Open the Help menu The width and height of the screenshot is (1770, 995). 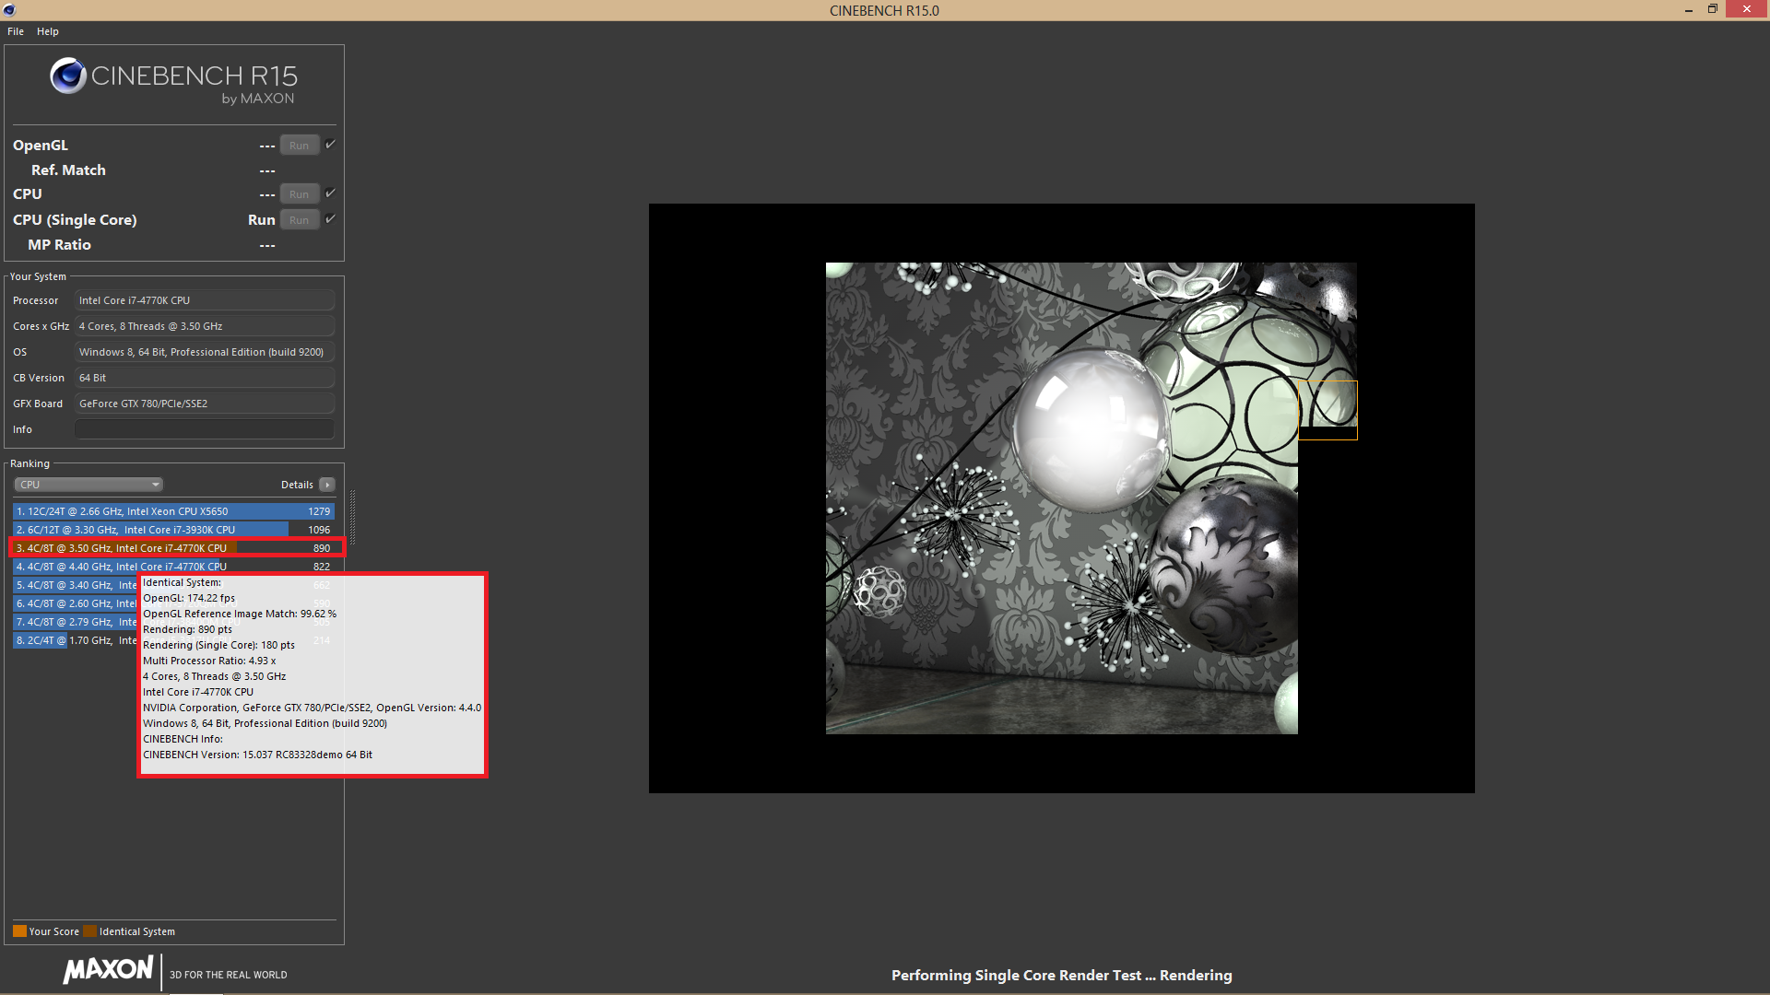(x=48, y=31)
